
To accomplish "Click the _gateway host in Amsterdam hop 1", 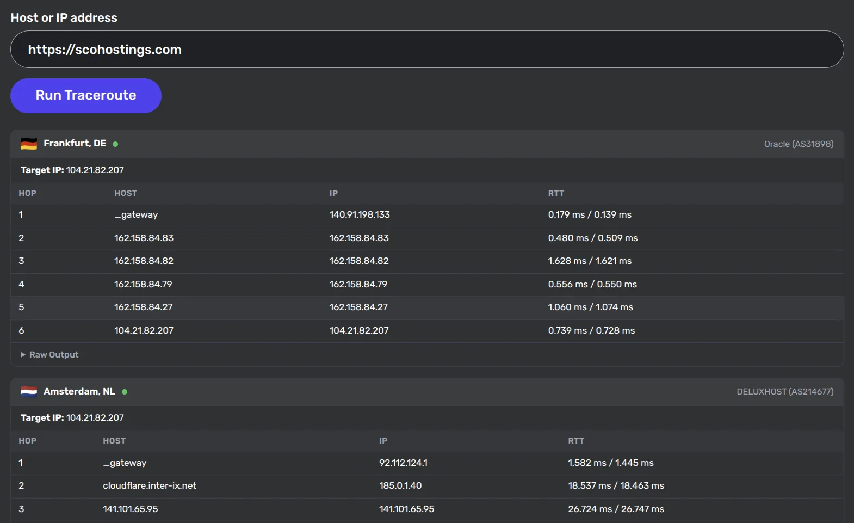I will point(125,463).
